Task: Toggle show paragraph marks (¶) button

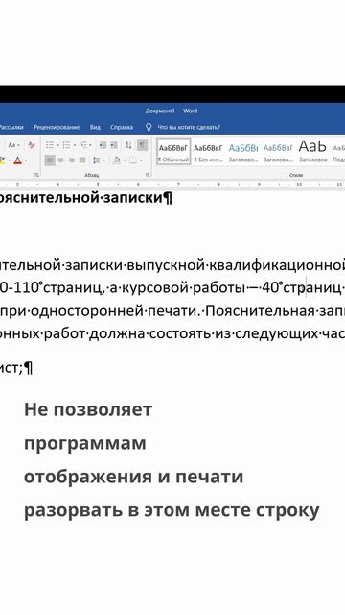Action: (x=143, y=145)
